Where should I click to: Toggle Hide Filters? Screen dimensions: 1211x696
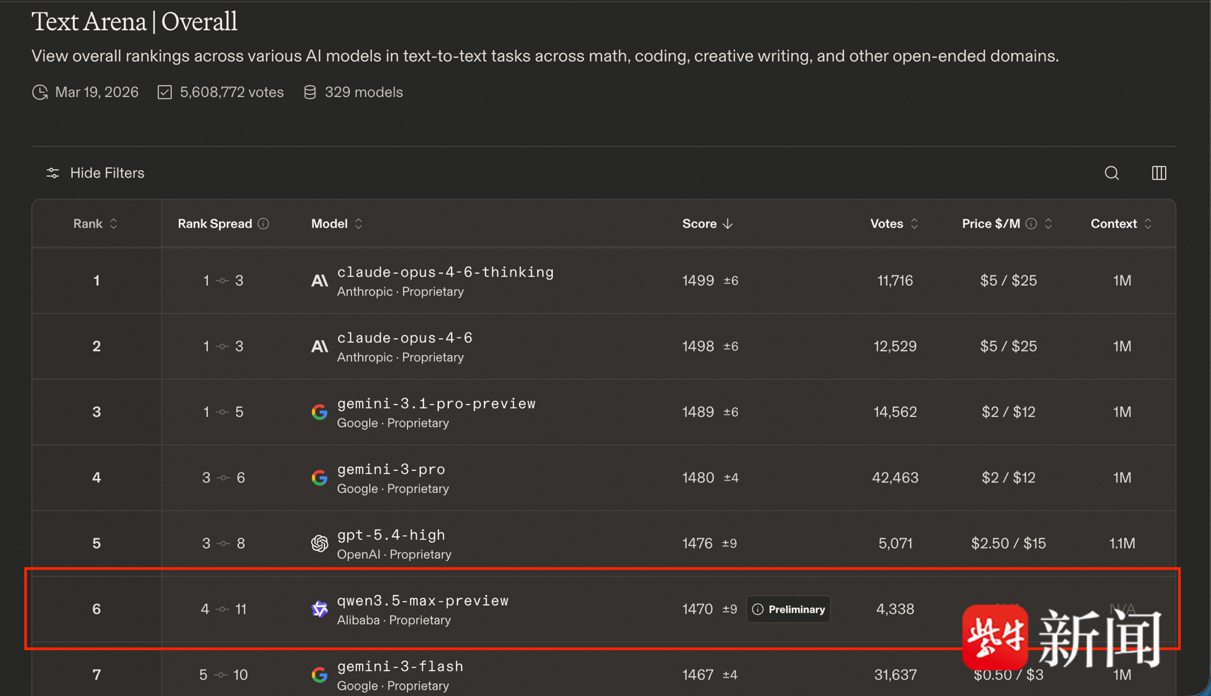95,173
